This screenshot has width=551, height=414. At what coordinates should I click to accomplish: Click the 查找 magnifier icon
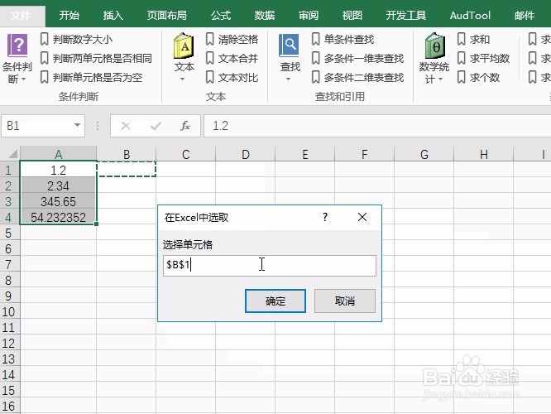pyautogui.click(x=290, y=46)
